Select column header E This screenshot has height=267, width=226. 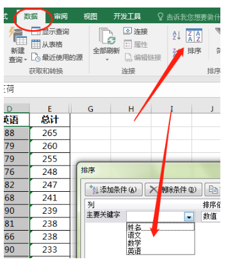(x=50, y=108)
